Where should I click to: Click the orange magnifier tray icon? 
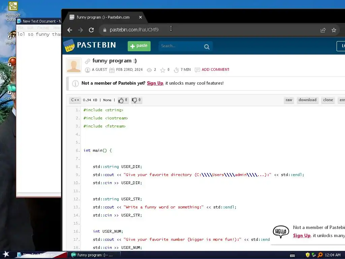coord(320,255)
